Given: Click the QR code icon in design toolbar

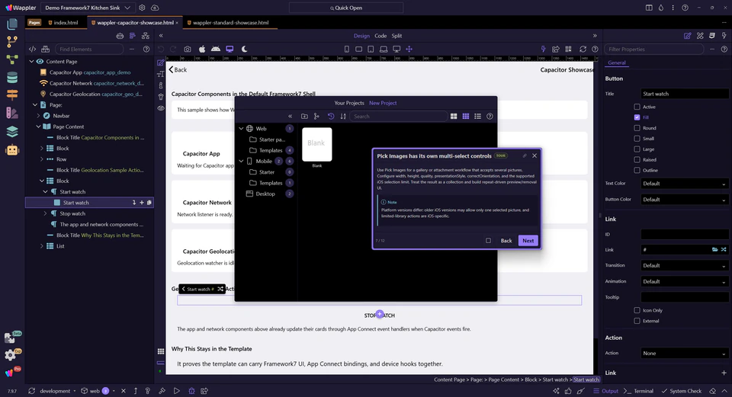Looking at the screenshot, I should [x=568, y=49].
